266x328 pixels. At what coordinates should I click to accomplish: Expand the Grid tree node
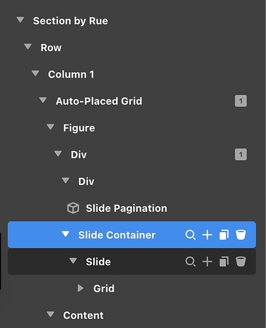(x=80, y=288)
